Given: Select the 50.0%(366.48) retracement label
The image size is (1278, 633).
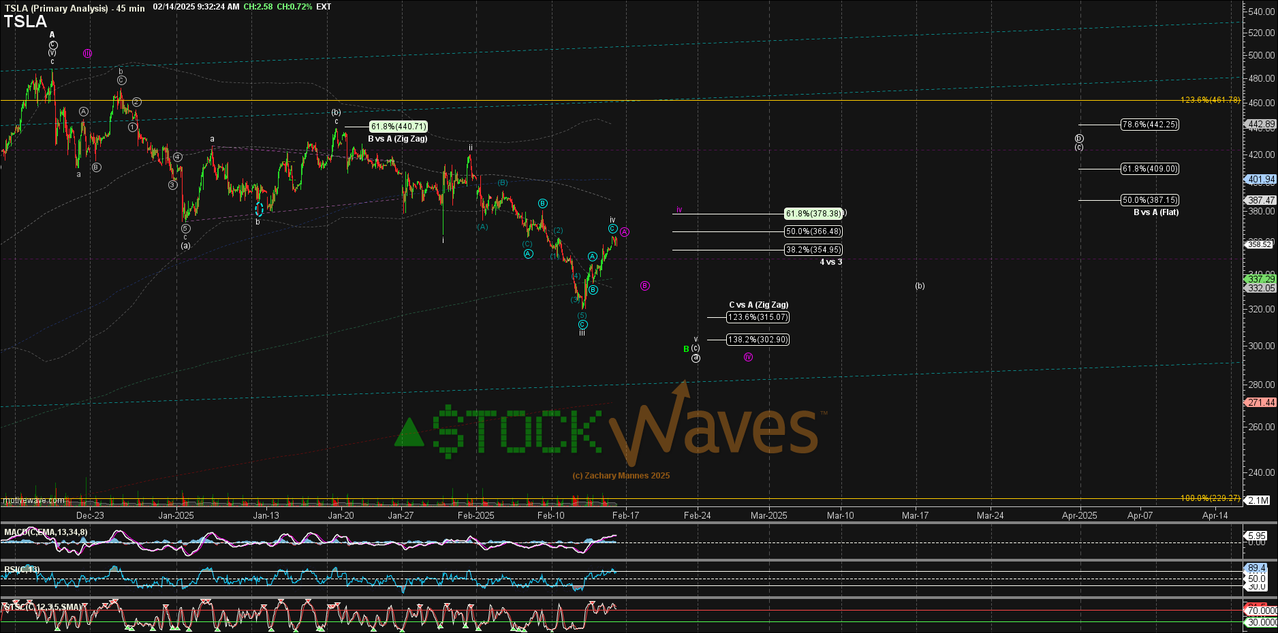Looking at the screenshot, I should coord(813,231).
